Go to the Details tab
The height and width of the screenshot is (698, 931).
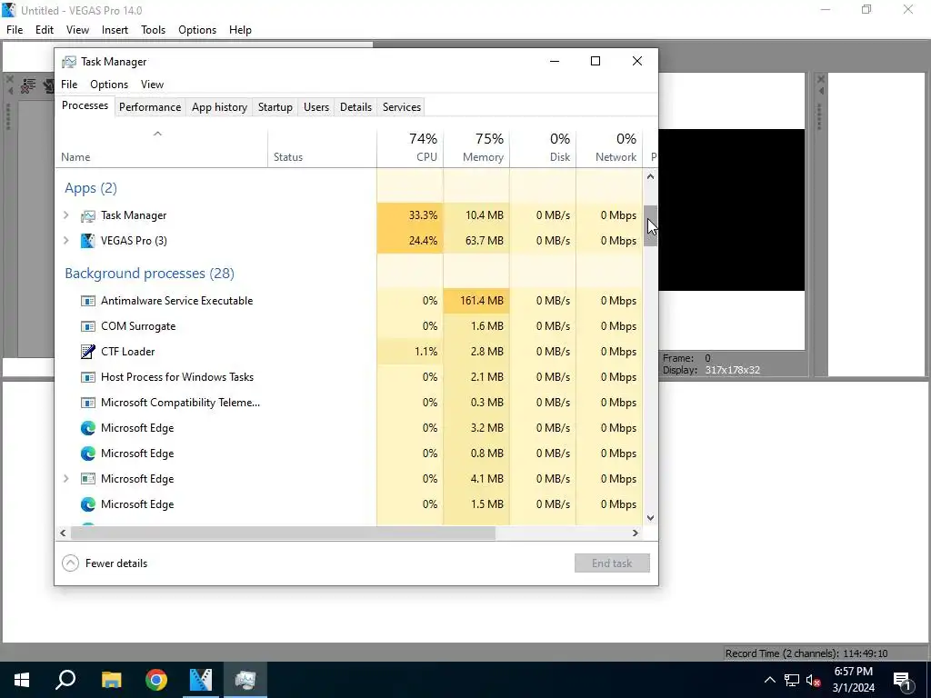355,107
